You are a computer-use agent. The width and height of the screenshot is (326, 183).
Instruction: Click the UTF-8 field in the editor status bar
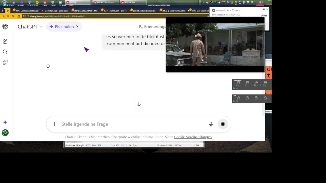click(x=178, y=145)
